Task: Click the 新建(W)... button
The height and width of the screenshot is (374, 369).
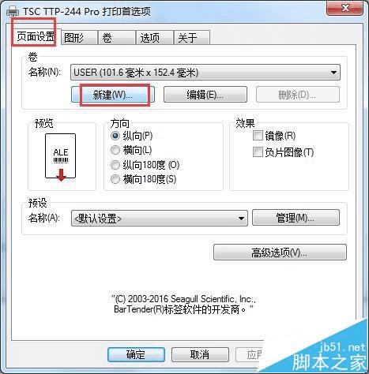Action: click(113, 95)
